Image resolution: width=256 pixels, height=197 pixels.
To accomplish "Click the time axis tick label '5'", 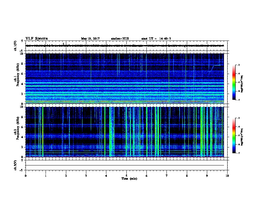I will pyautogui.click(x=126, y=175).
